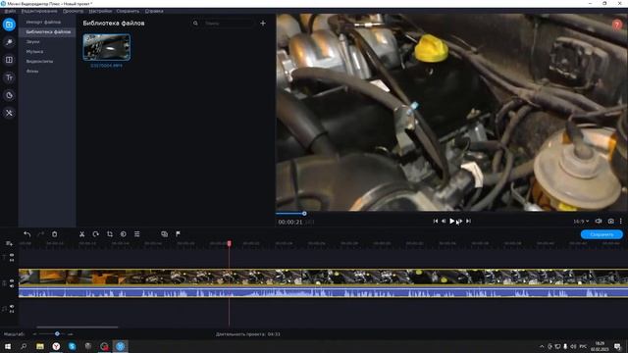Add a marker with flag icon

pyautogui.click(x=178, y=234)
